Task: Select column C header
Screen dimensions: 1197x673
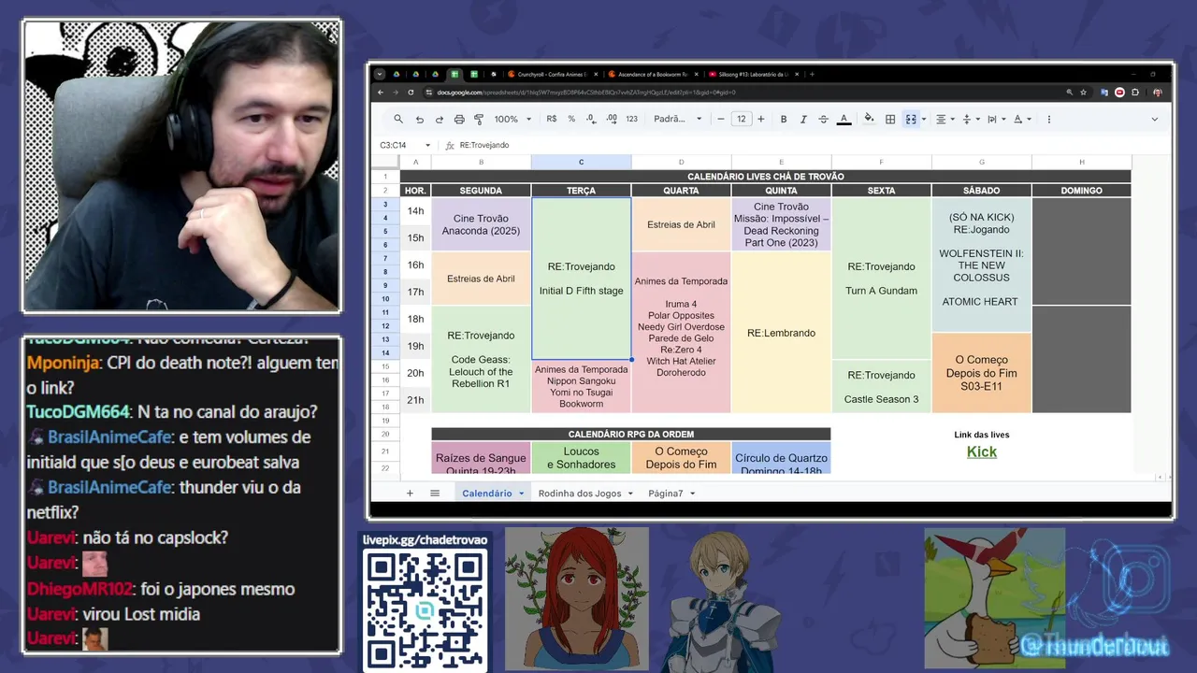Action: pyautogui.click(x=581, y=163)
